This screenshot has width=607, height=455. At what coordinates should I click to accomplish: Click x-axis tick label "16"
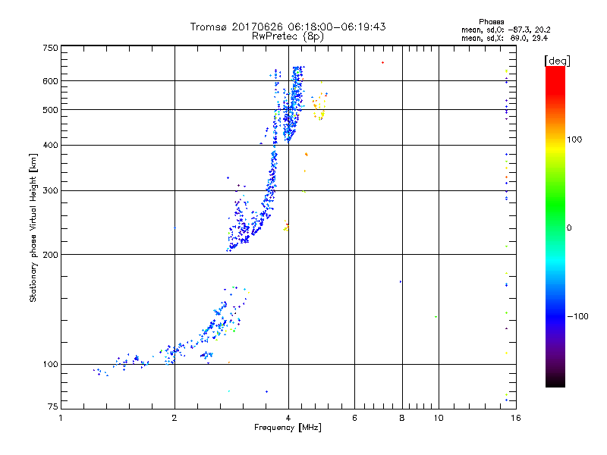[516, 418]
